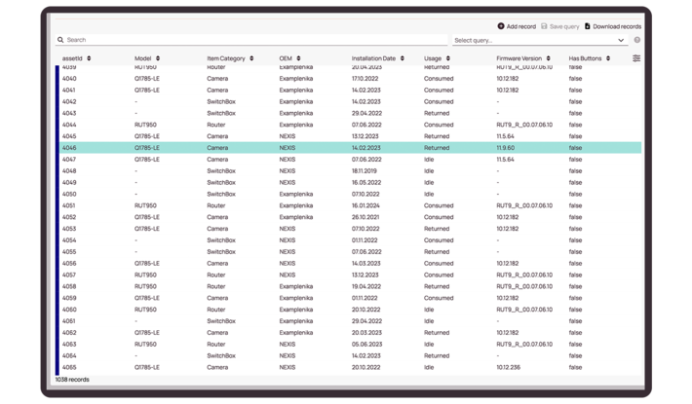This screenshot has height=404, width=692.
Task: Select the highlighted row 4046
Action: (x=351, y=148)
